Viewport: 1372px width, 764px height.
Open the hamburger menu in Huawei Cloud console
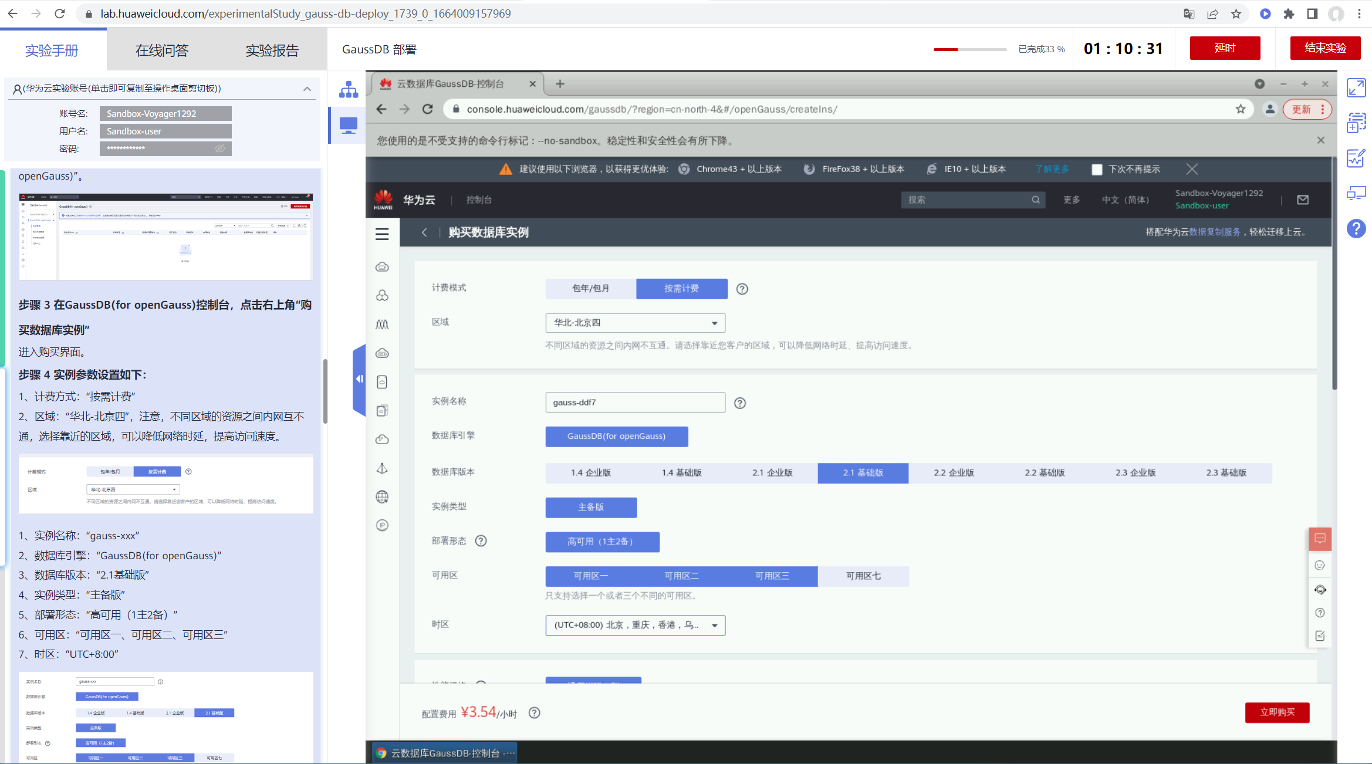click(382, 234)
